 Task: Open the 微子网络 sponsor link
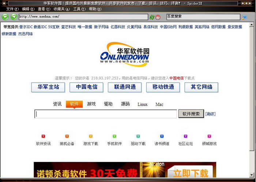pyautogui.click(x=101, y=27)
